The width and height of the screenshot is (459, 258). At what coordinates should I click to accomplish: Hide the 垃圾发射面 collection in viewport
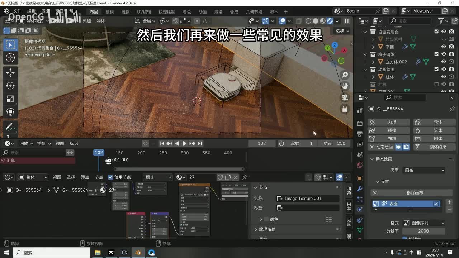[444, 32]
